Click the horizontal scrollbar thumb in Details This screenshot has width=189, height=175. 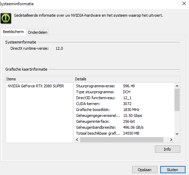pyautogui.click(x=122, y=140)
